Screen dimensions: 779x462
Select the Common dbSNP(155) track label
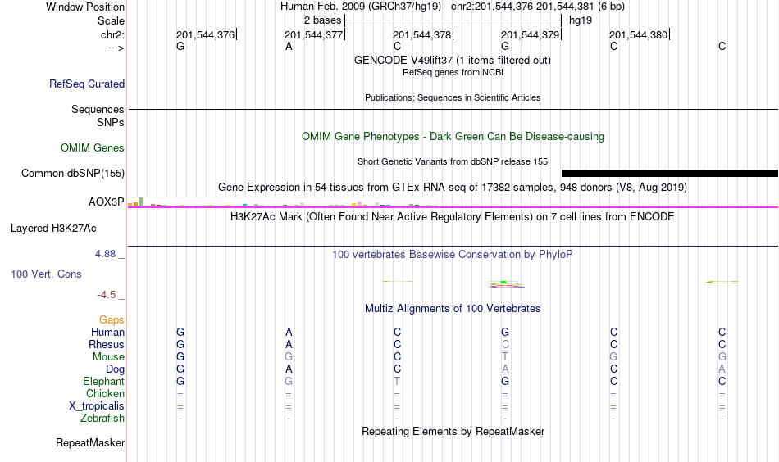[x=73, y=173]
